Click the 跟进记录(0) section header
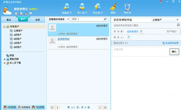181x110 pixels. pyautogui.click(x=120, y=43)
